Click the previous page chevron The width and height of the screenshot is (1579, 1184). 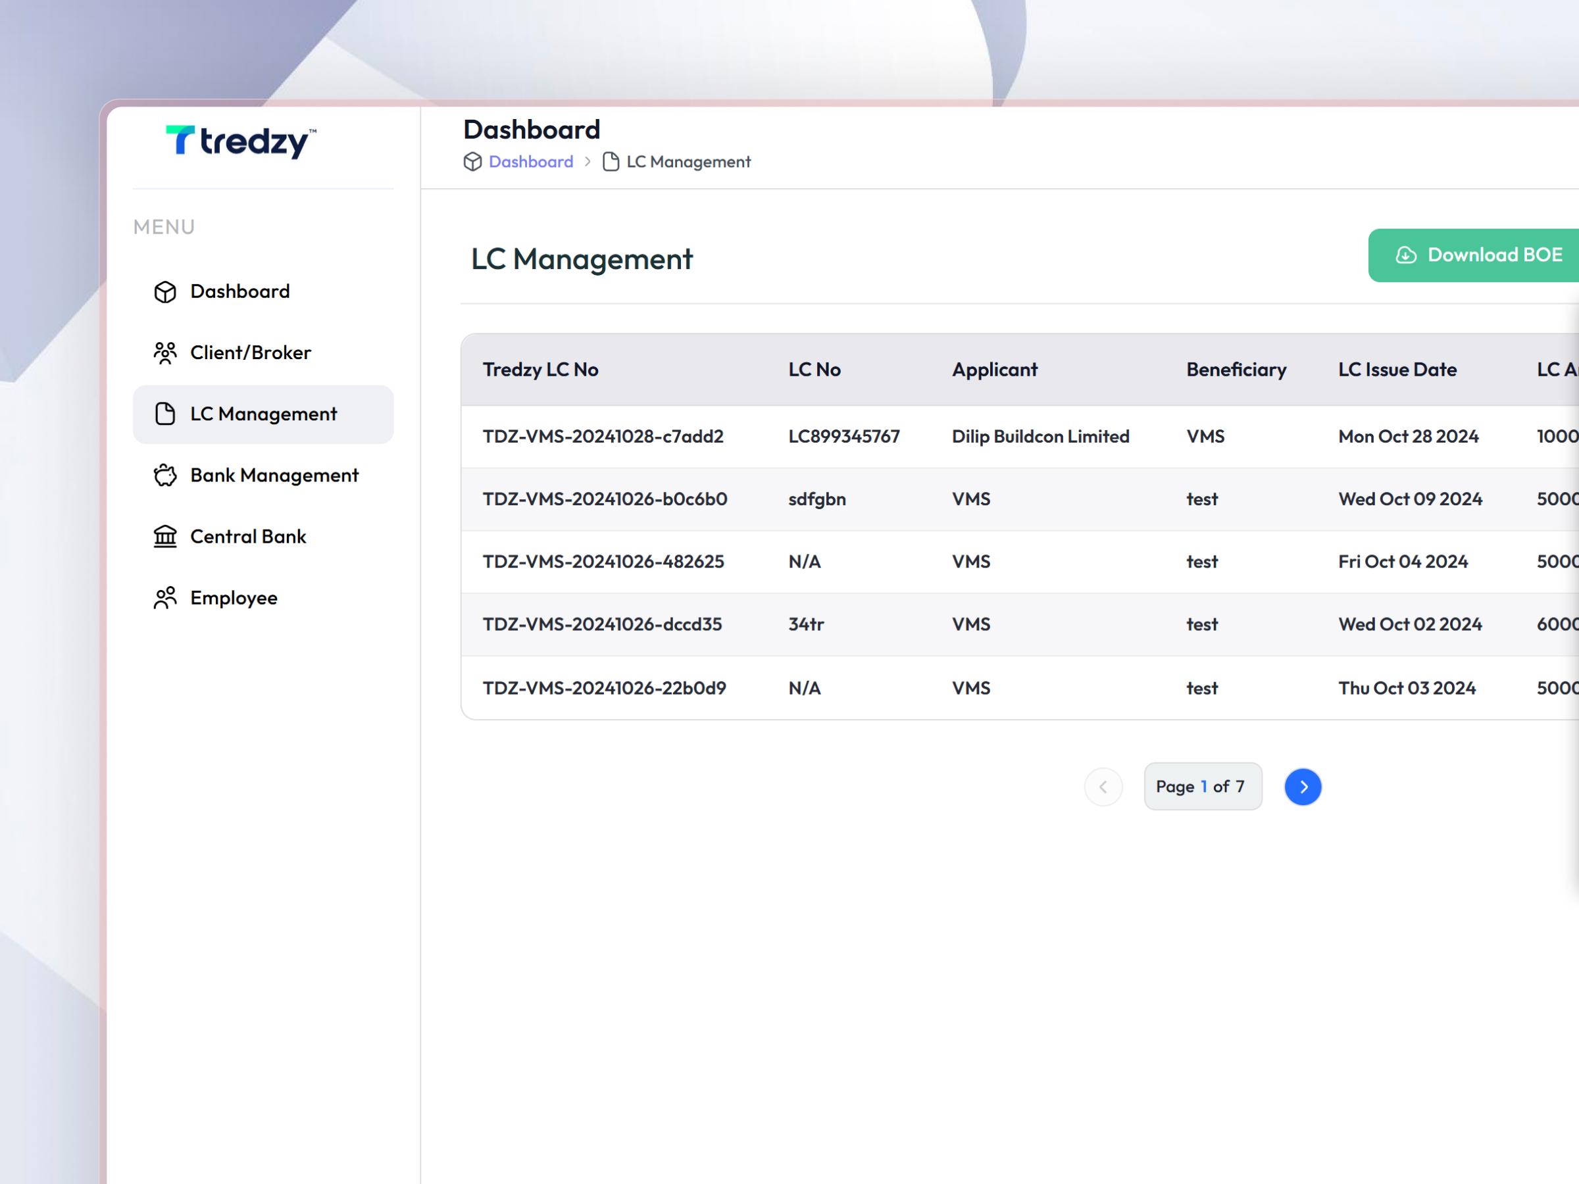(x=1103, y=787)
